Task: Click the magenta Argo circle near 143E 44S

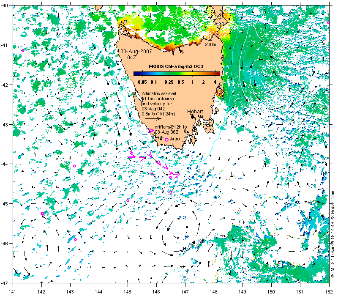Action: tap(75, 166)
